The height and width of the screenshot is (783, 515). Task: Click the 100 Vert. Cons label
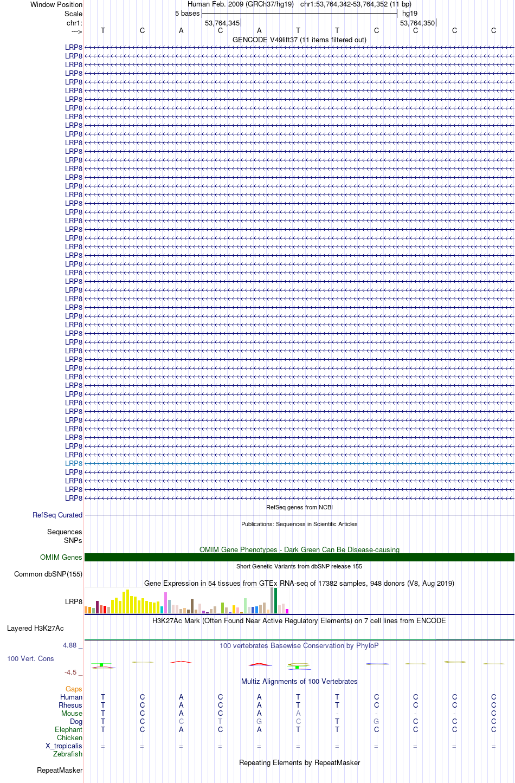pyautogui.click(x=30, y=659)
